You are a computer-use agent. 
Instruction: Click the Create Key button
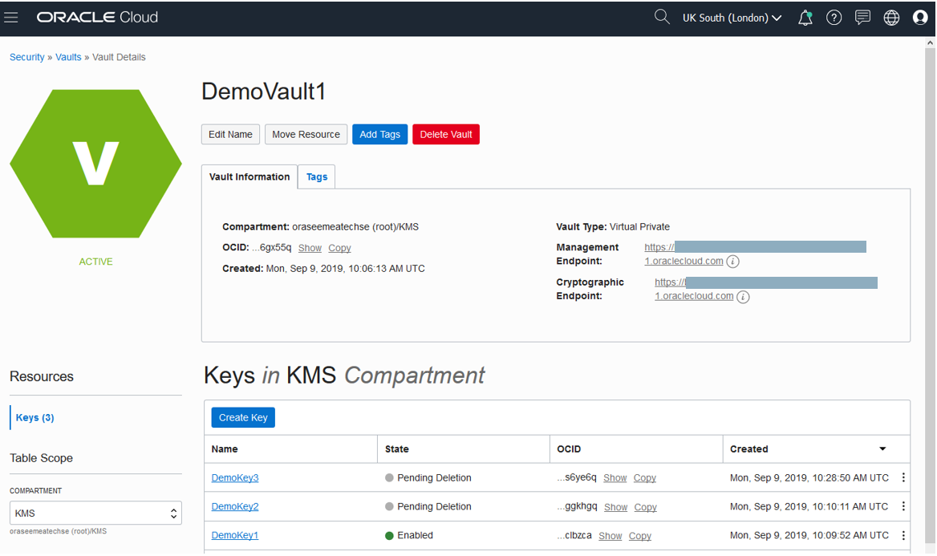(243, 418)
